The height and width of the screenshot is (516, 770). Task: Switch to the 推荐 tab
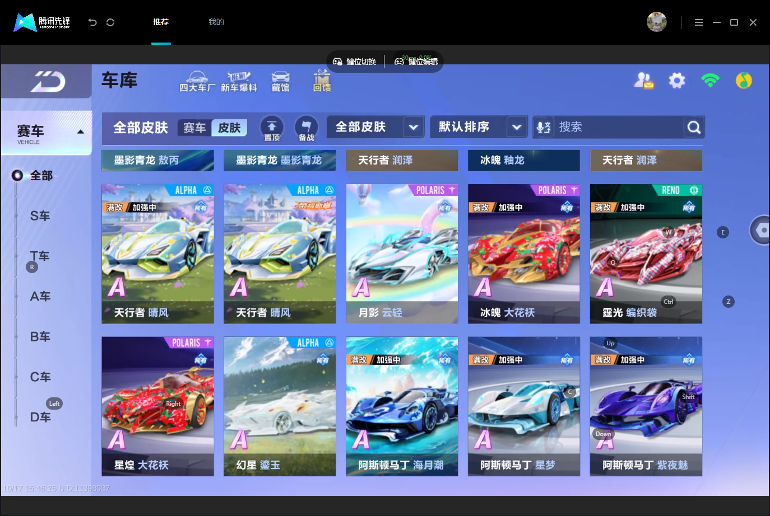(x=161, y=22)
